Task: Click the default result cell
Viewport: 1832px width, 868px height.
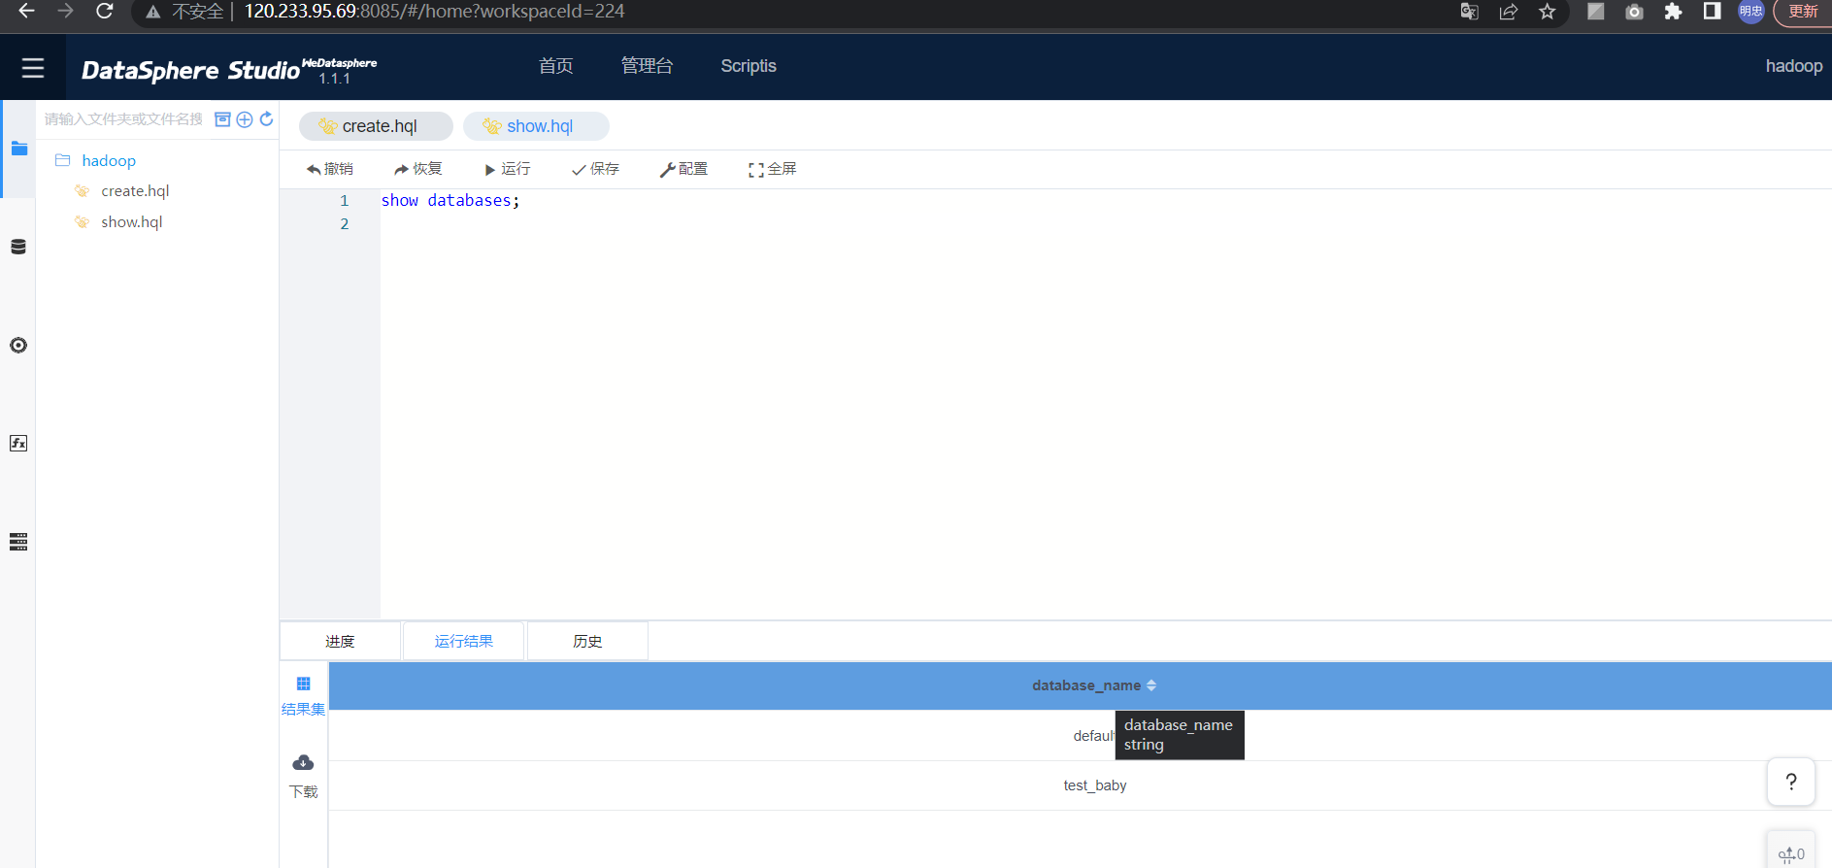Action: (1093, 736)
